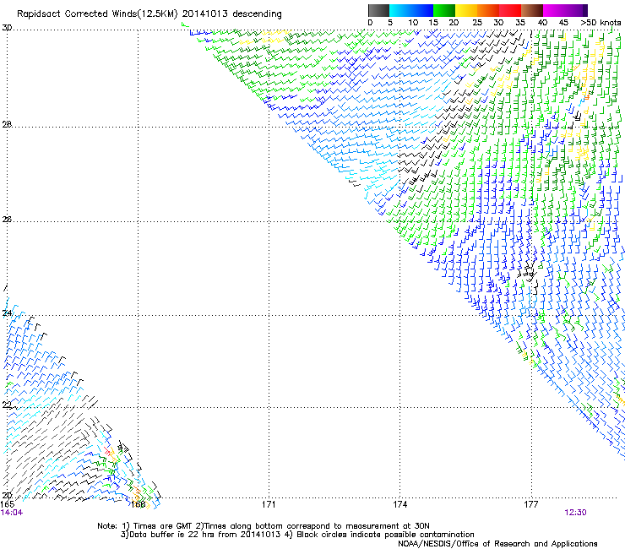Click the longitude label '165'
The width and height of the screenshot is (625, 549).
(x=8, y=505)
